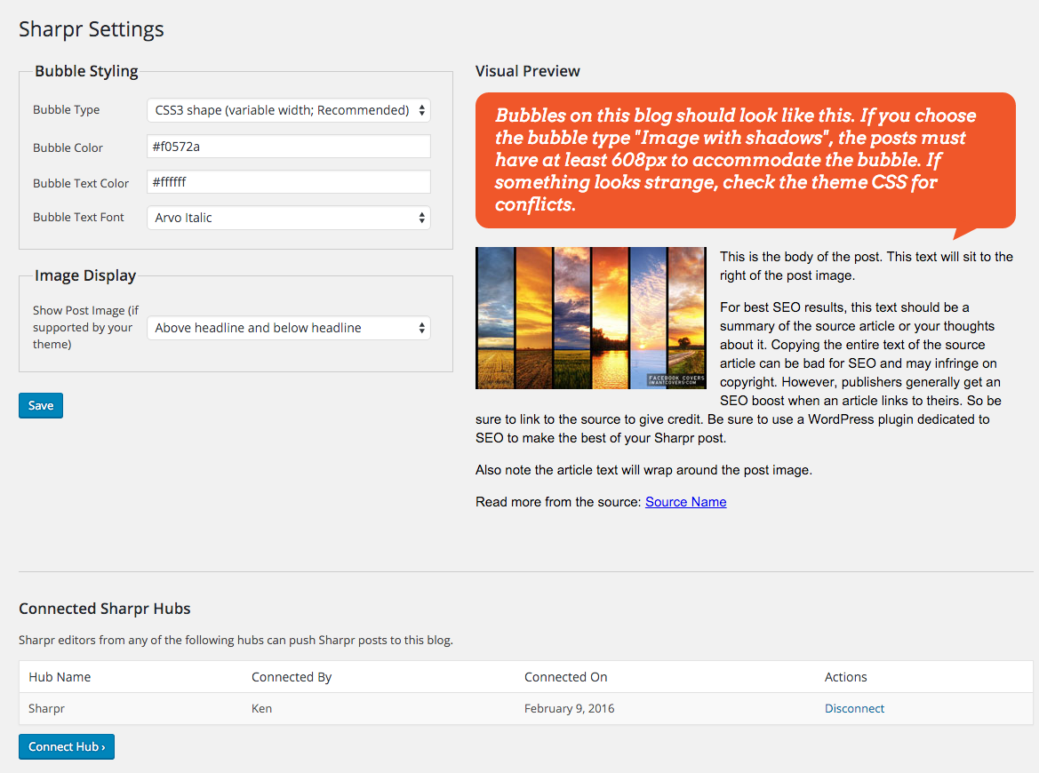The height and width of the screenshot is (773, 1039).
Task: Click the Bubble Text Font label
Action: pos(78,218)
